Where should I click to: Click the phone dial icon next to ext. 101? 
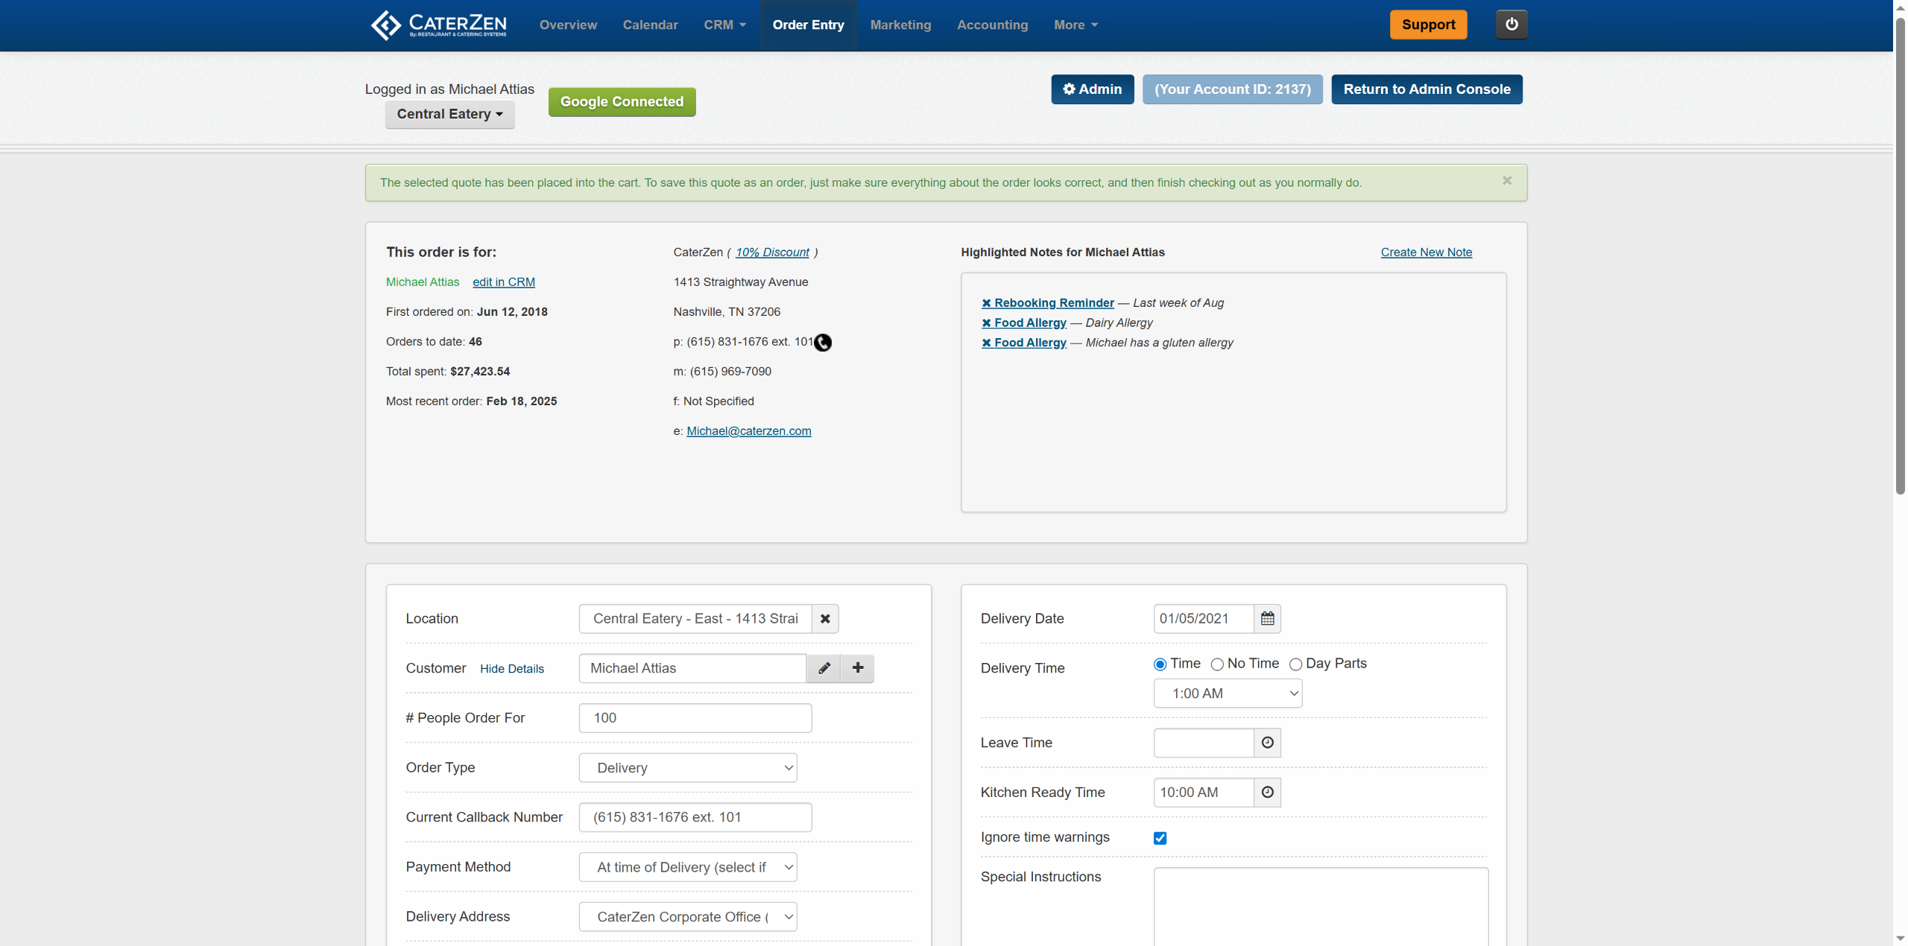[x=823, y=343]
